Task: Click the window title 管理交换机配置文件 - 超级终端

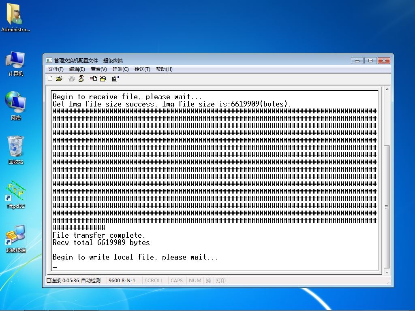Action: pos(88,61)
